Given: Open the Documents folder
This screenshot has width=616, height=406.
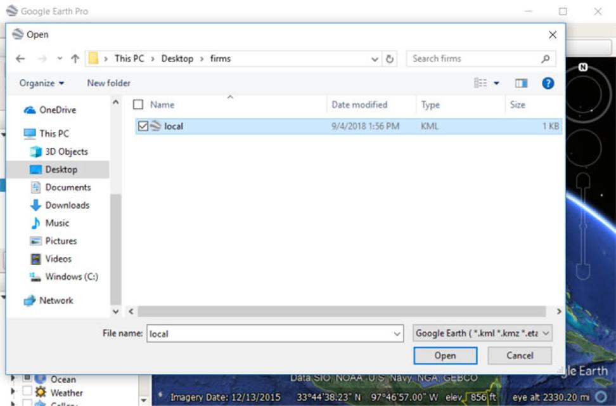Looking at the screenshot, I should 60,187.
